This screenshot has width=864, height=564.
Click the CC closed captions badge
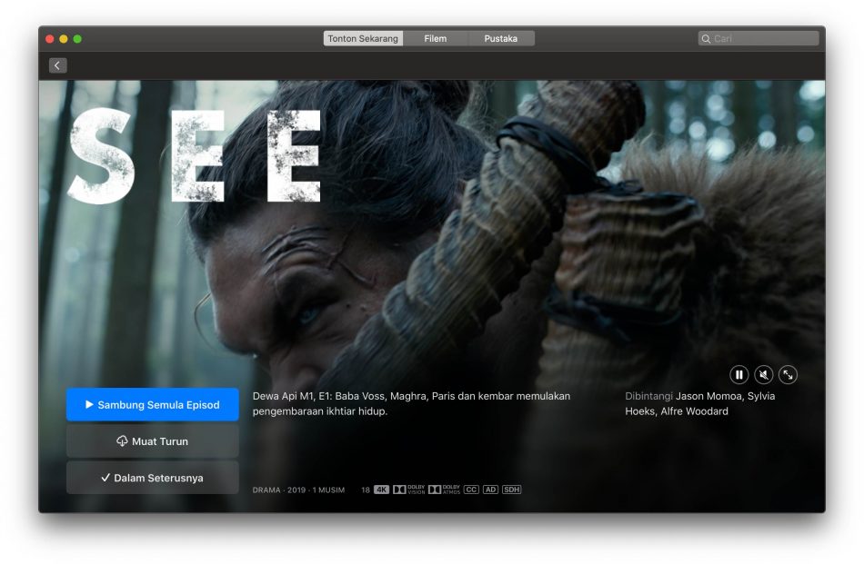click(x=471, y=490)
